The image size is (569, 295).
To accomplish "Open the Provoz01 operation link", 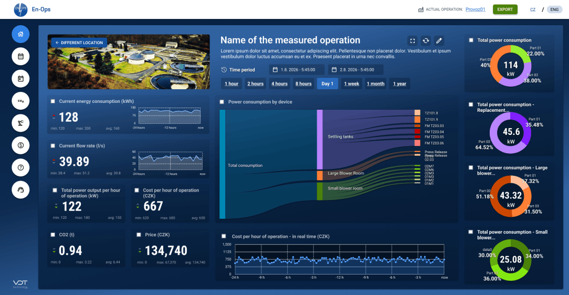I will pos(476,9).
